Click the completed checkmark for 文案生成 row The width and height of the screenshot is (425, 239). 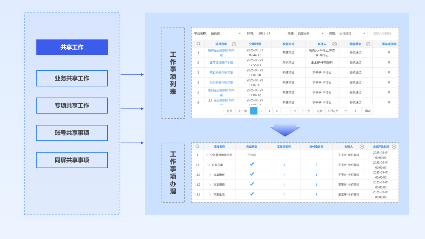coord(252,194)
